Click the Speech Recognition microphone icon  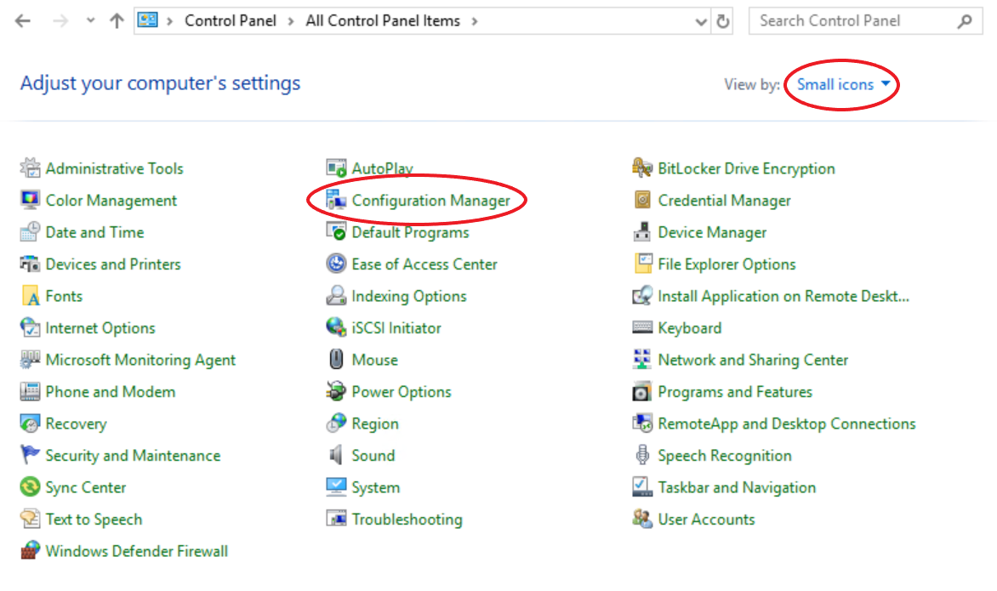(642, 455)
